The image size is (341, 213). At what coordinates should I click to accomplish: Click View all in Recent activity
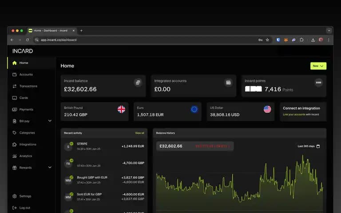[x=139, y=133]
